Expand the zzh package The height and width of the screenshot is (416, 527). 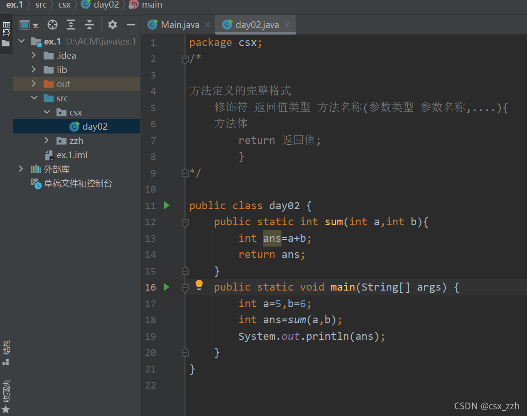(46, 140)
